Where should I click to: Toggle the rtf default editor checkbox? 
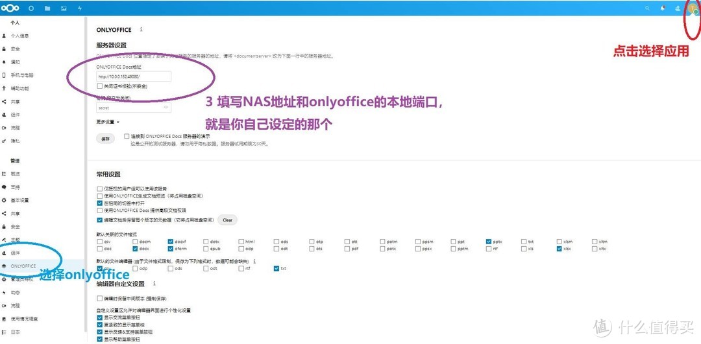241,269
